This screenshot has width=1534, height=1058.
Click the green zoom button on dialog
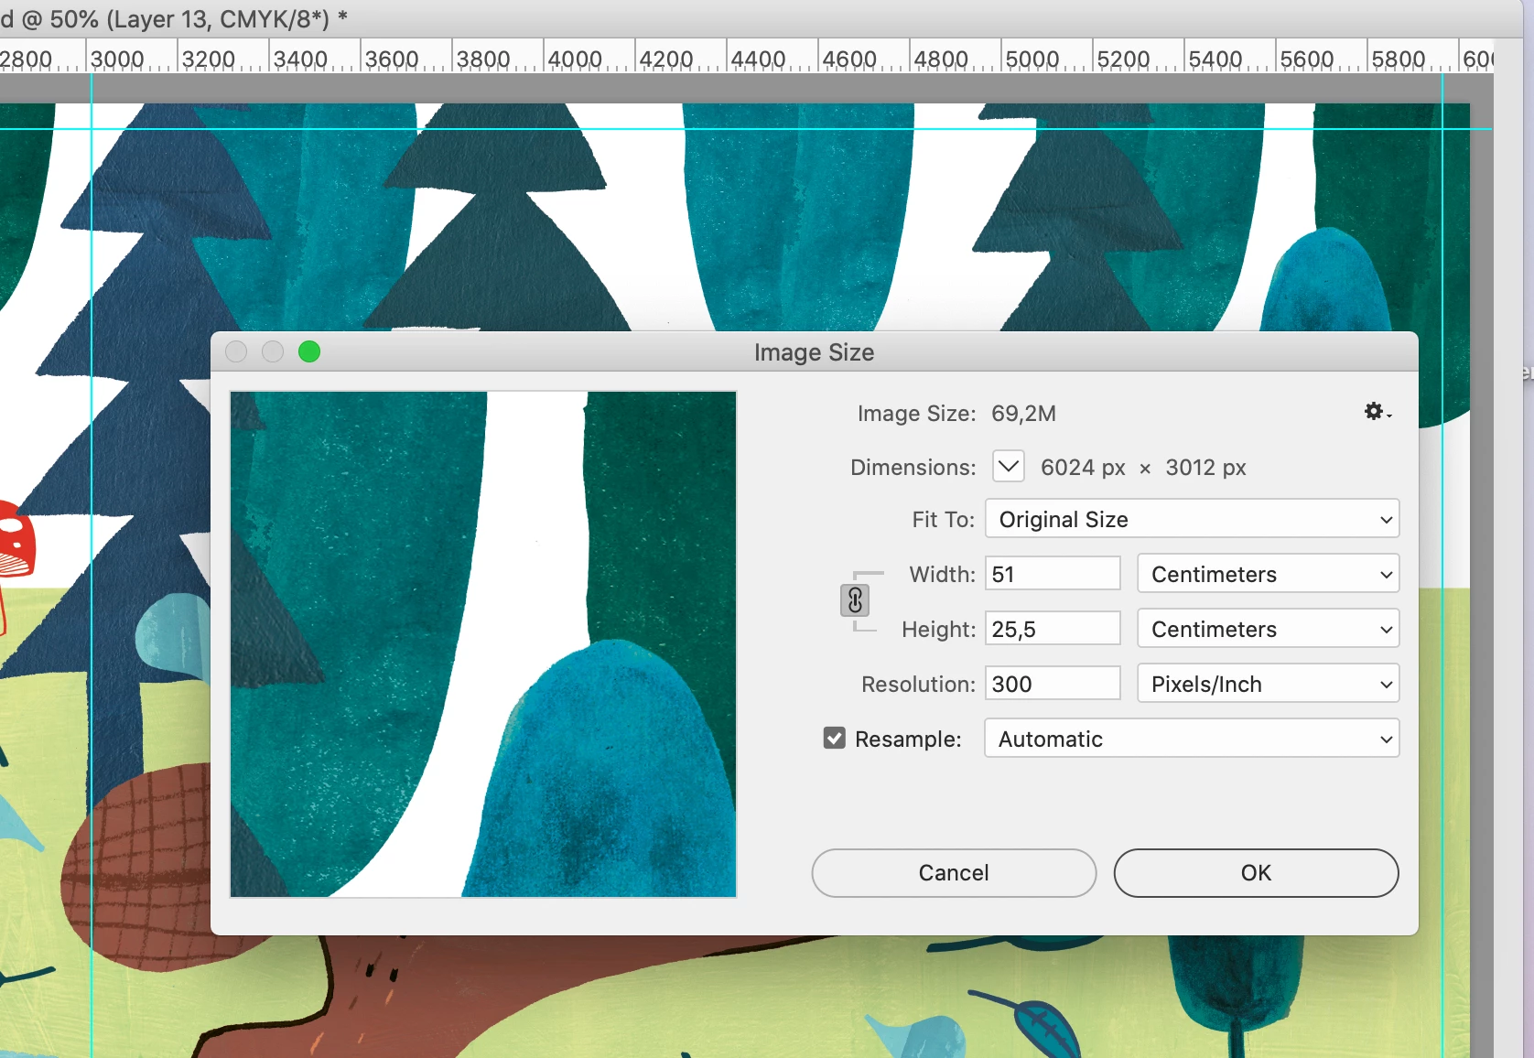pos(309,351)
